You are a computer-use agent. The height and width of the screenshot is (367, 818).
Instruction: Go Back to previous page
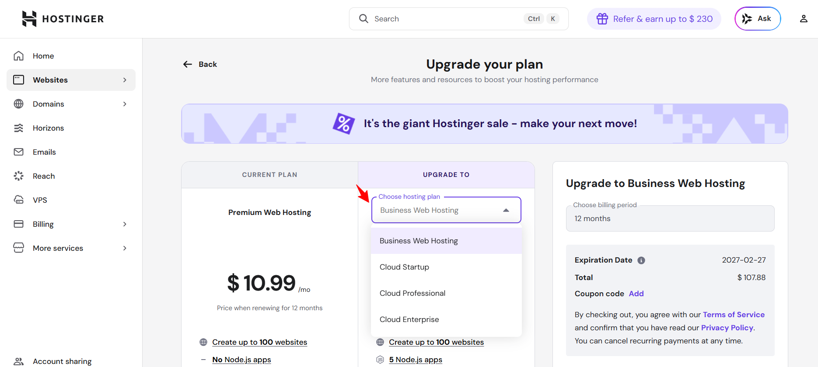point(200,64)
